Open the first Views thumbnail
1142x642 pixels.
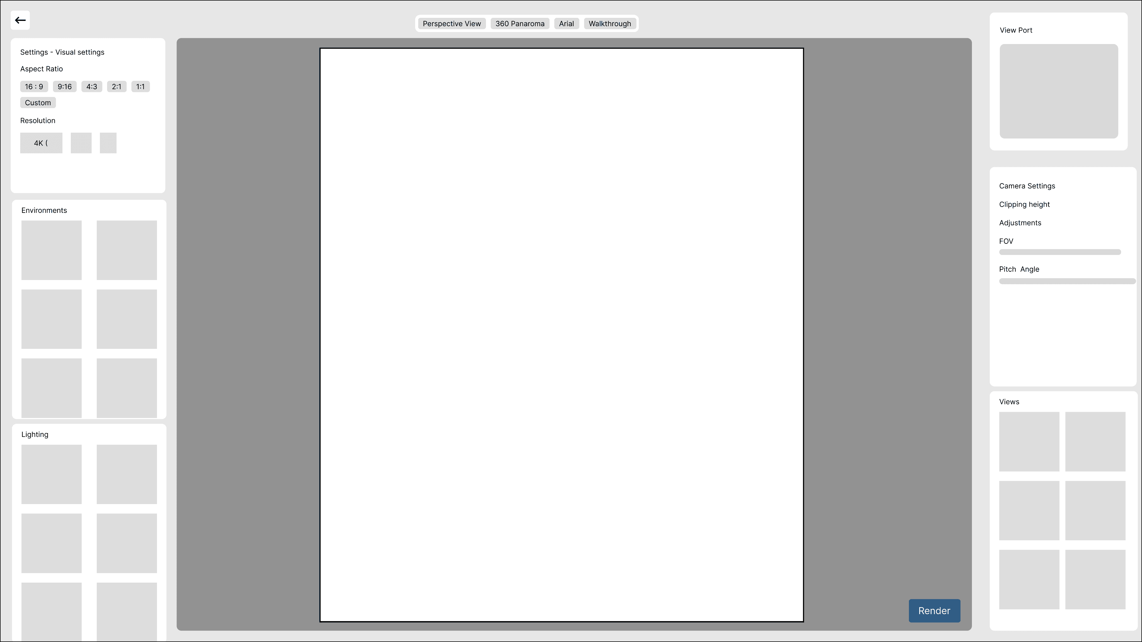click(1029, 442)
